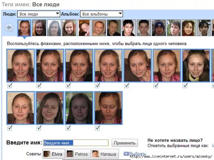This screenshot has width=214, height=160.
Task: Select the third face in the people strip
Action: pyautogui.click(x=54, y=28)
